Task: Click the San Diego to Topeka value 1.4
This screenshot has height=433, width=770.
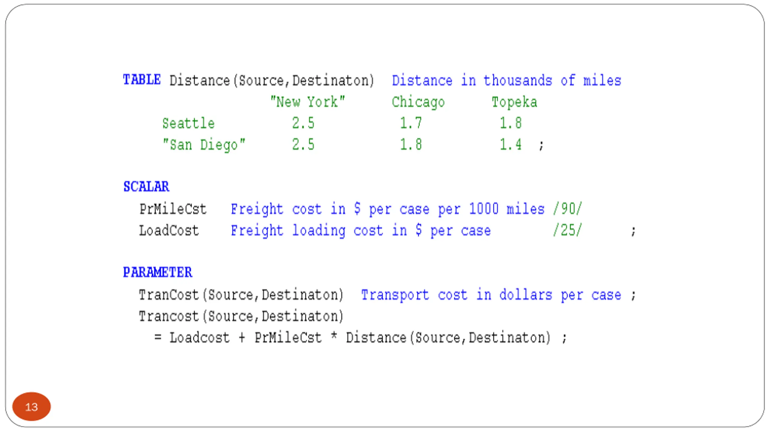Action: 510,144
